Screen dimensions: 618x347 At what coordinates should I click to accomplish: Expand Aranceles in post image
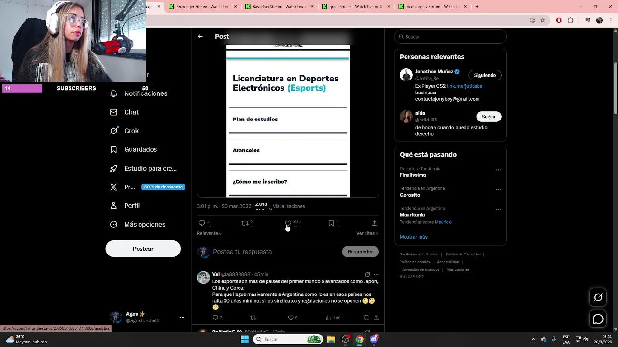click(x=288, y=150)
